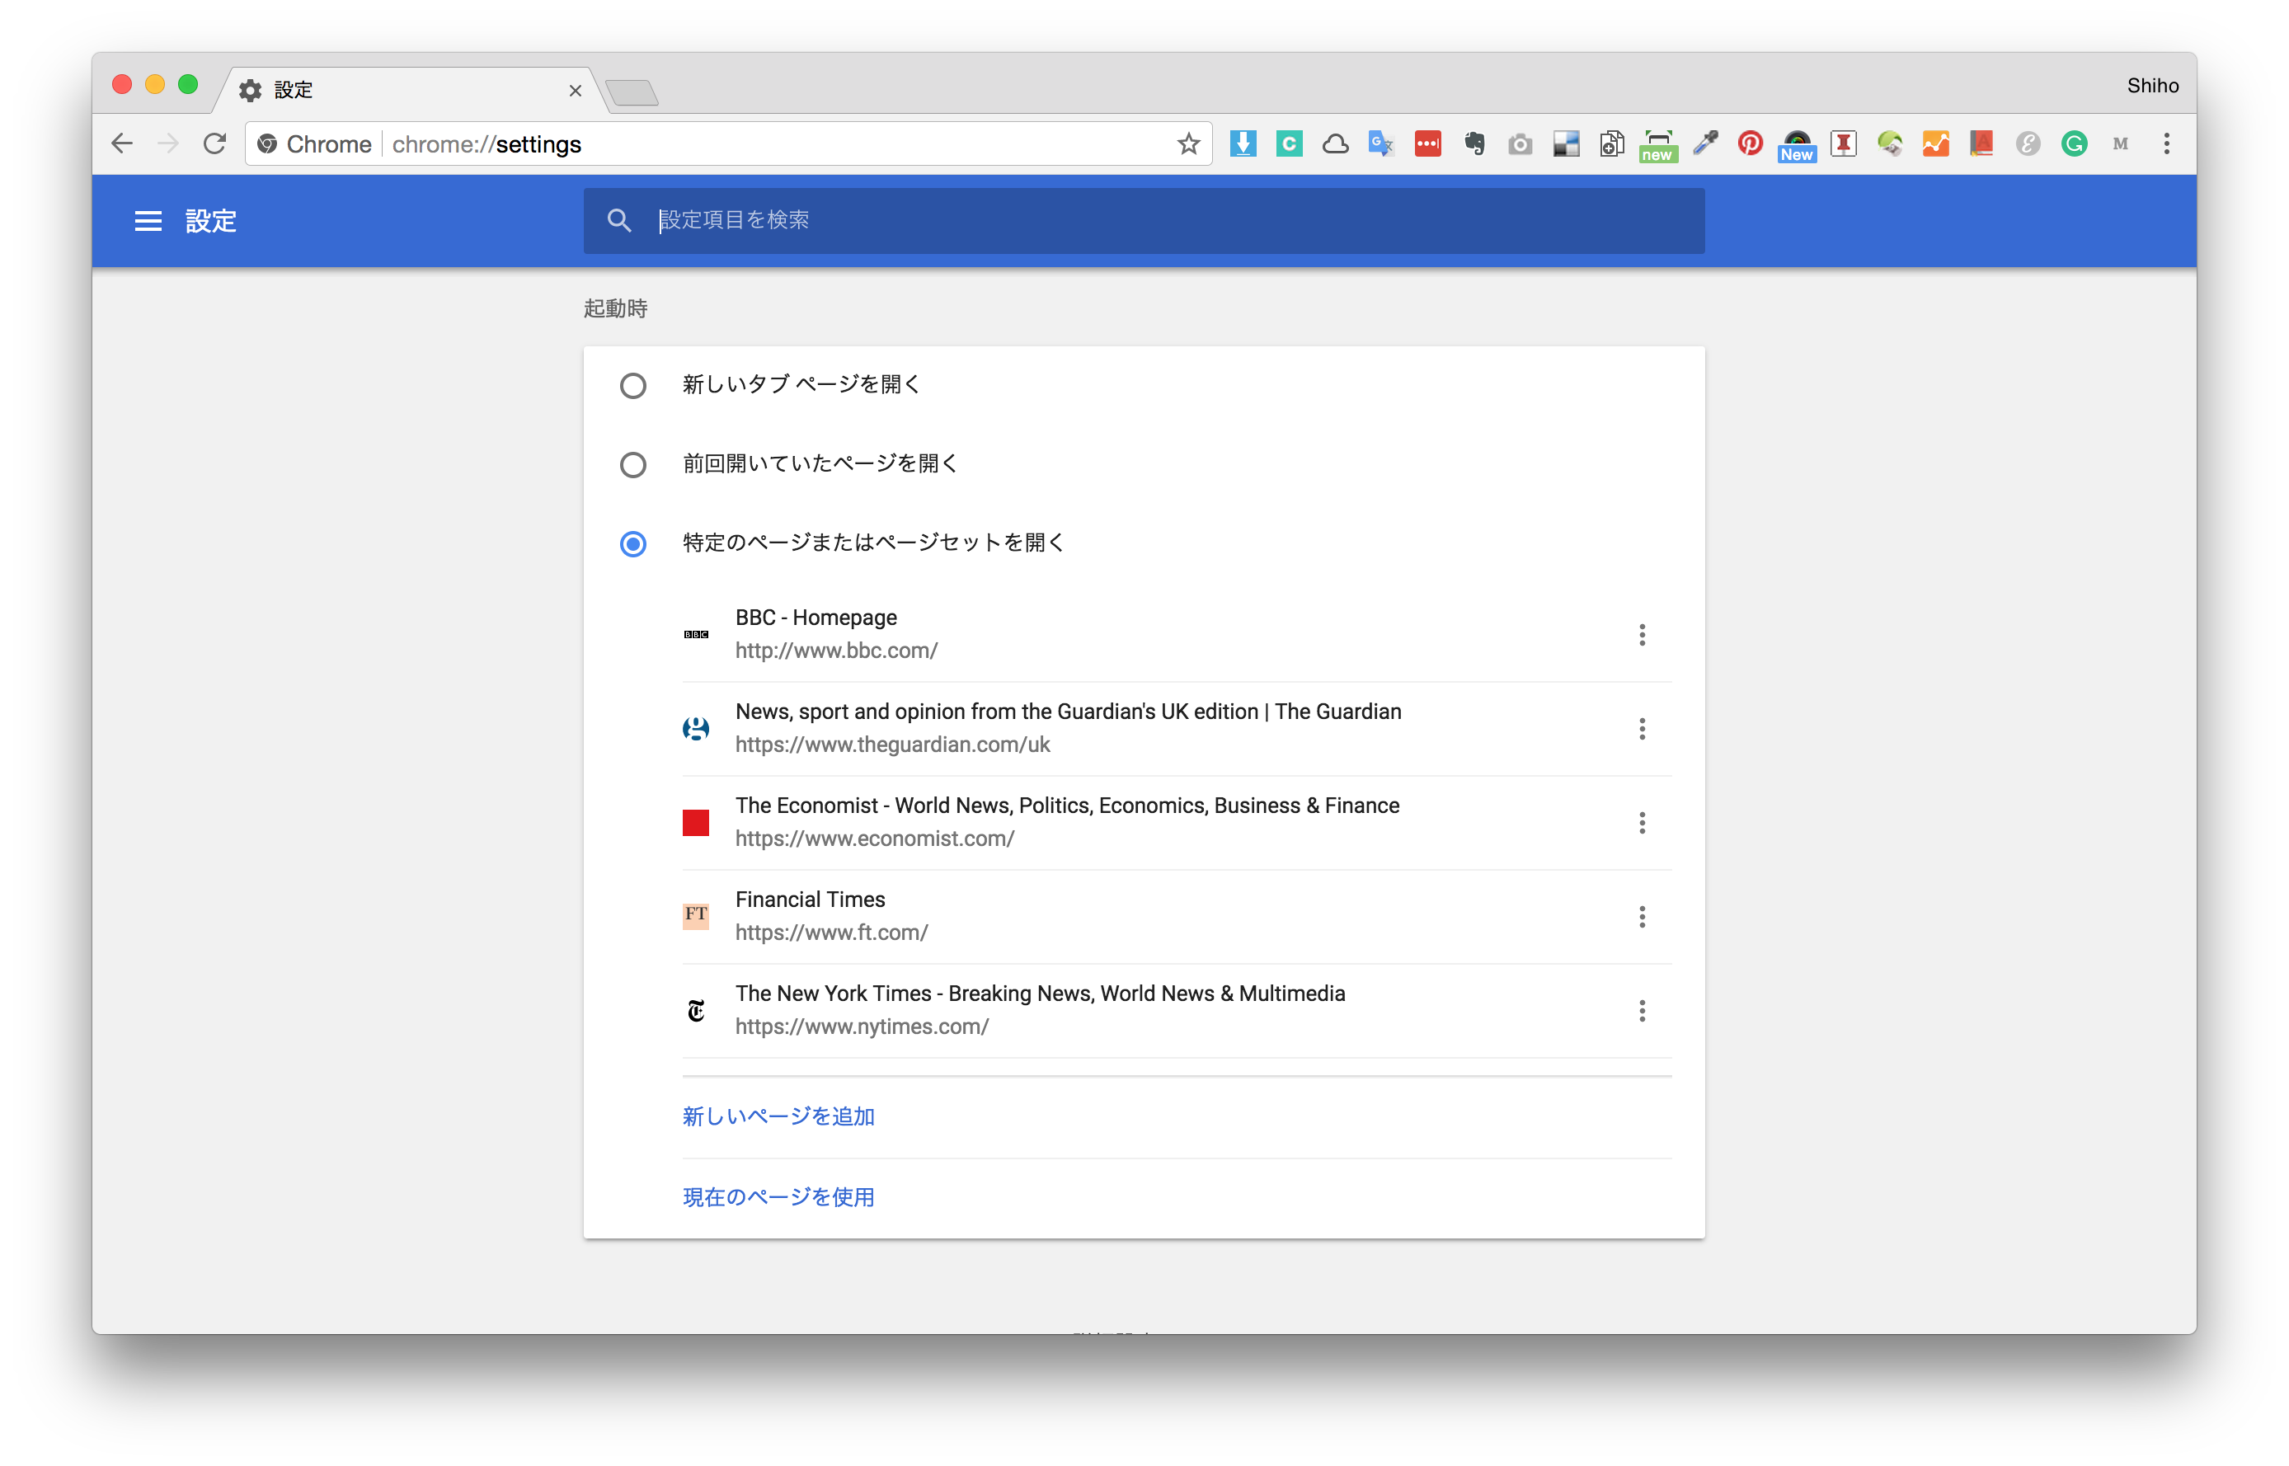The image size is (2289, 1466).
Task: Click the eyedropper color picker extension
Action: tap(1704, 143)
